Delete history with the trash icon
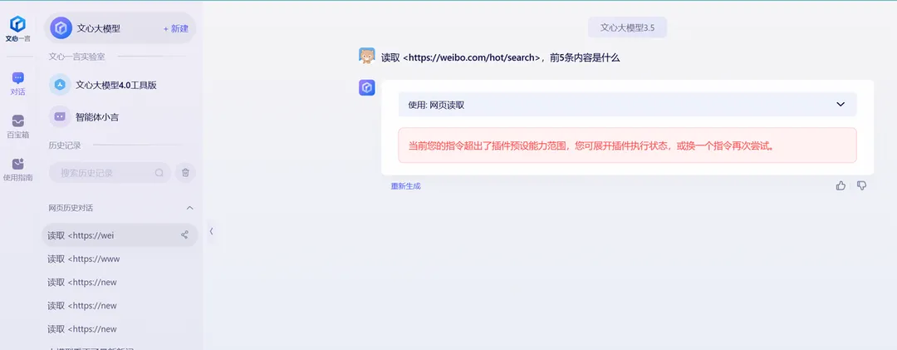Screen dimensions: 897x350 (x=185, y=173)
